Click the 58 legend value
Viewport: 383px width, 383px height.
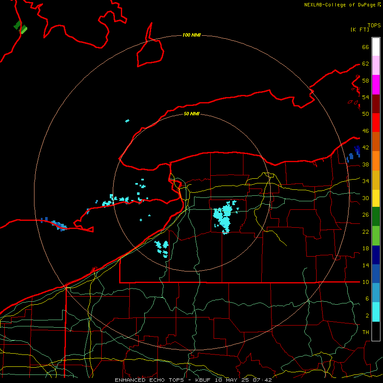(x=366, y=80)
